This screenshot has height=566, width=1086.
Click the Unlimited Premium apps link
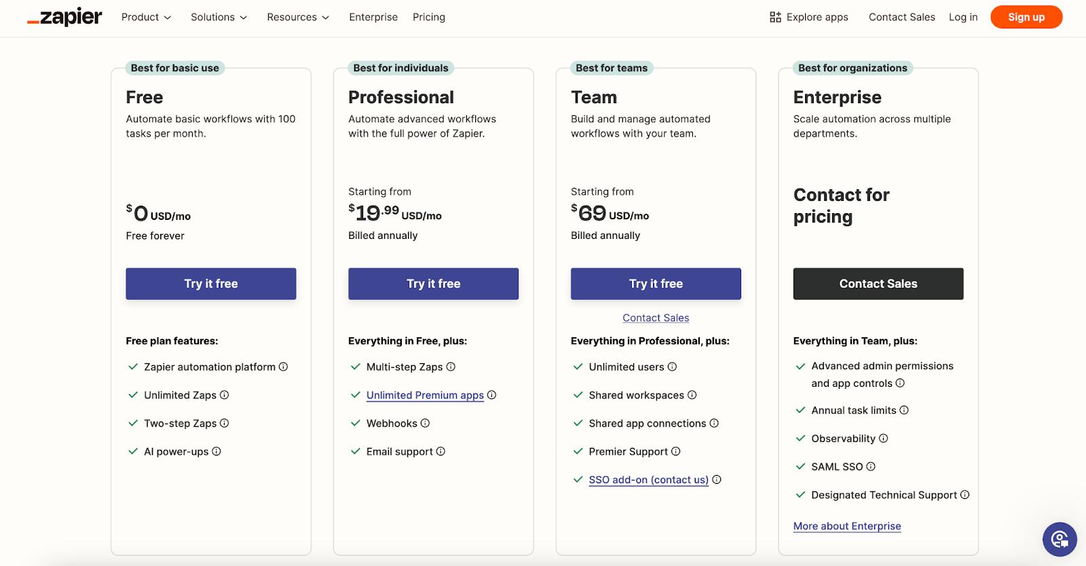425,395
